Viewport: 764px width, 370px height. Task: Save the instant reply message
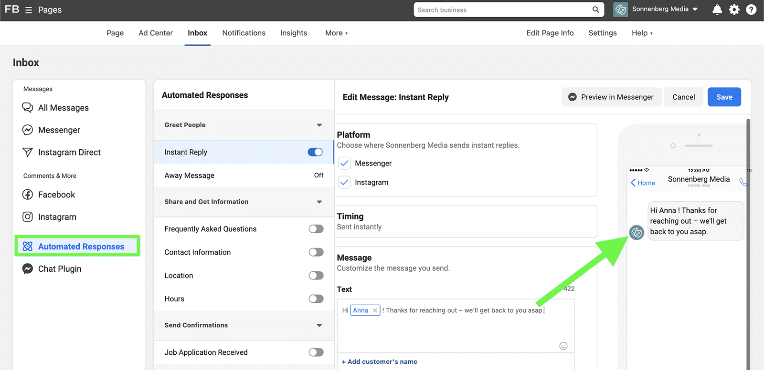click(724, 97)
